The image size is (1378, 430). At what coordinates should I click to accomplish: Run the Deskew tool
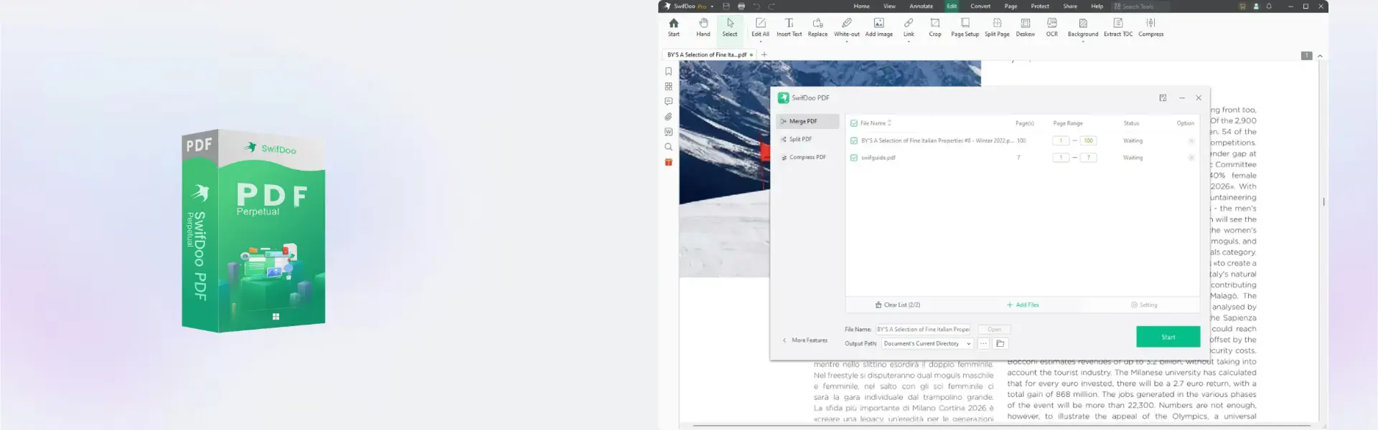[x=1026, y=27]
